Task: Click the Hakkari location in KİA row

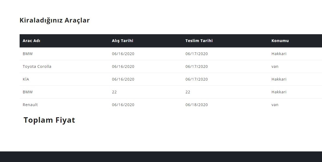Action: point(279,79)
